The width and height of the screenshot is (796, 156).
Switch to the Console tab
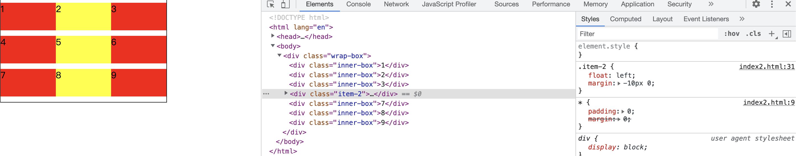[358, 4]
